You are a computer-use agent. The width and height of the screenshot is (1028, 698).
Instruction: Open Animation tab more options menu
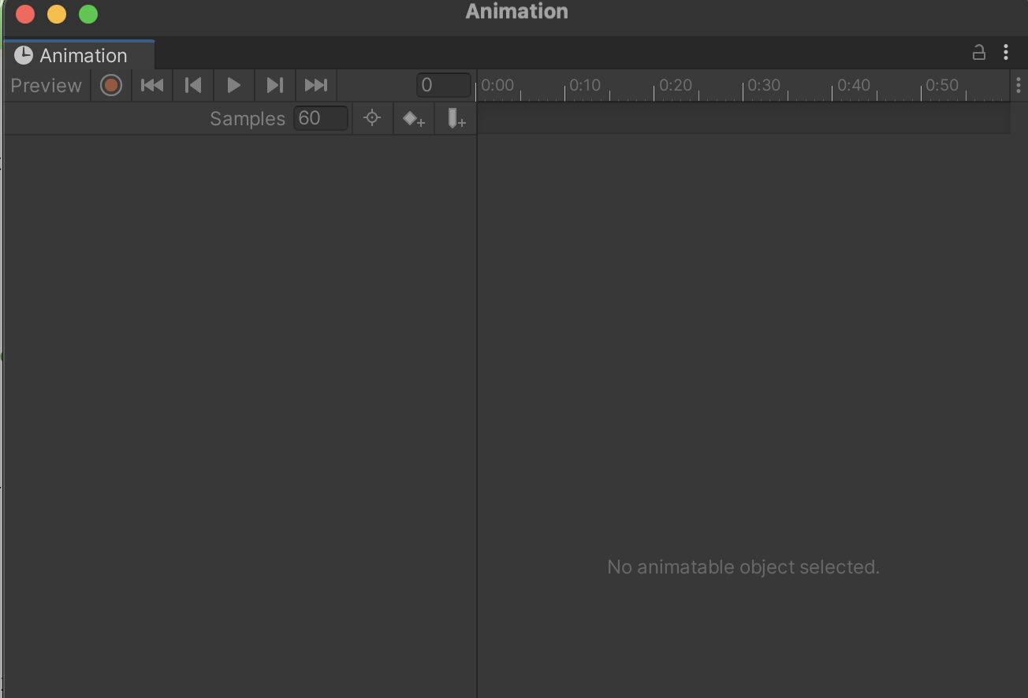click(x=1006, y=53)
